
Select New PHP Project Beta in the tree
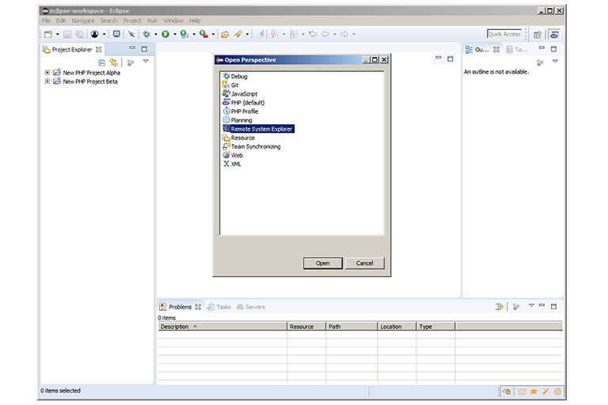click(x=90, y=81)
